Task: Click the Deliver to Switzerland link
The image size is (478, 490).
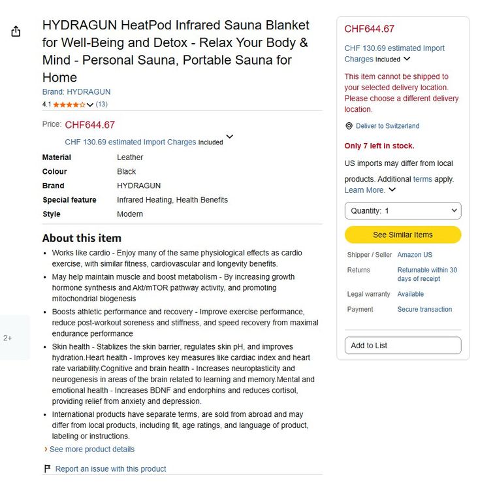Action: click(387, 126)
